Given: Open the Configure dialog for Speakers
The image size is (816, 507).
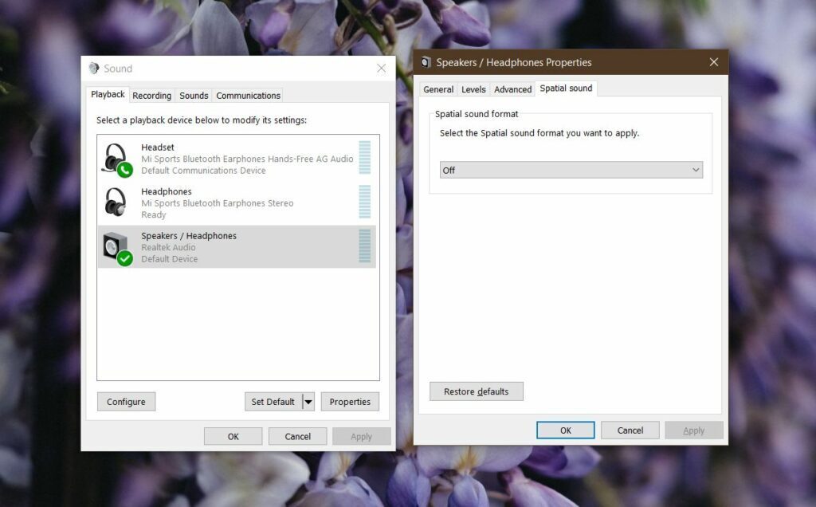Looking at the screenshot, I should point(126,401).
